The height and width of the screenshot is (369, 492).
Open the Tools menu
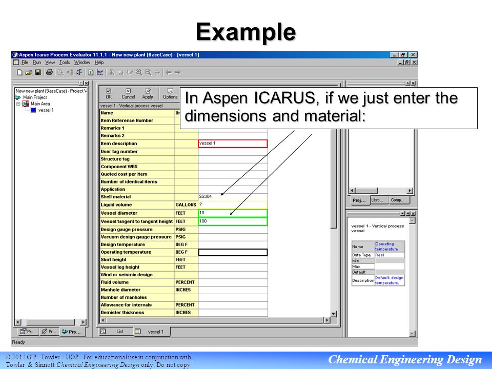tap(65, 63)
